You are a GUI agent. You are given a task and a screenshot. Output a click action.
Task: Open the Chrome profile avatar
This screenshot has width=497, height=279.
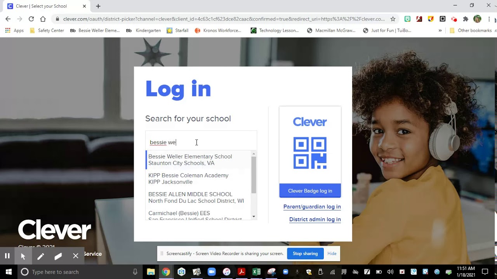click(x=477, y=19)
